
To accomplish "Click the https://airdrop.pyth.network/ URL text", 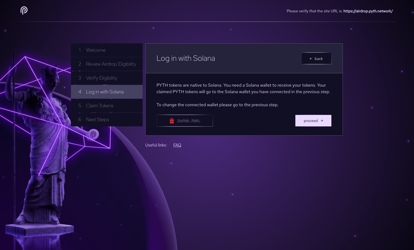I will [x=368, y=11].
